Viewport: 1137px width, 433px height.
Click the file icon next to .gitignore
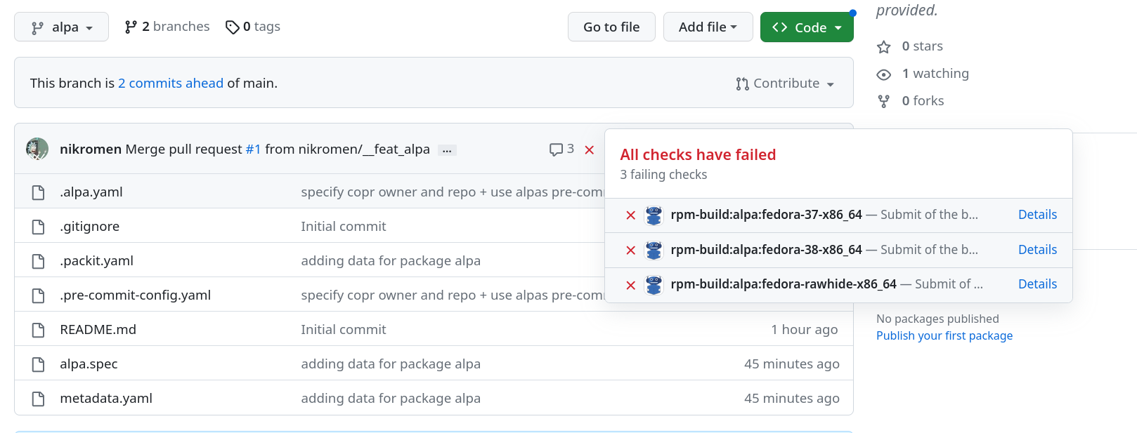38,227
